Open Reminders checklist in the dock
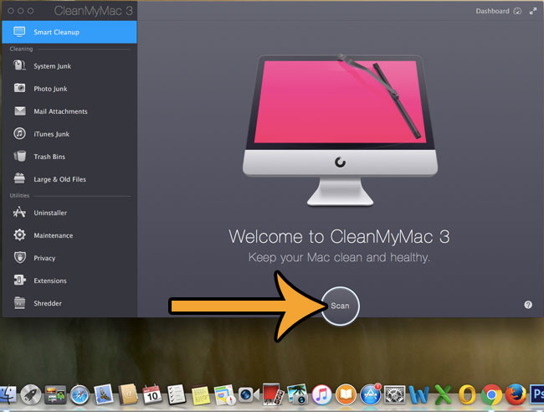544x412 pixels. tap(177, 394)
